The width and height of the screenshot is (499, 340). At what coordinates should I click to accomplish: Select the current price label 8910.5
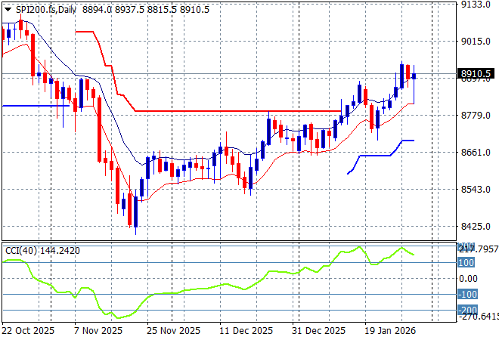[476, 74]
